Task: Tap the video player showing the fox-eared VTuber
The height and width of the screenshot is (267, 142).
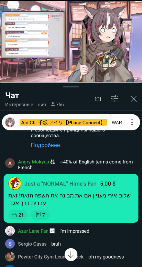Action: [x=71, y=41]
